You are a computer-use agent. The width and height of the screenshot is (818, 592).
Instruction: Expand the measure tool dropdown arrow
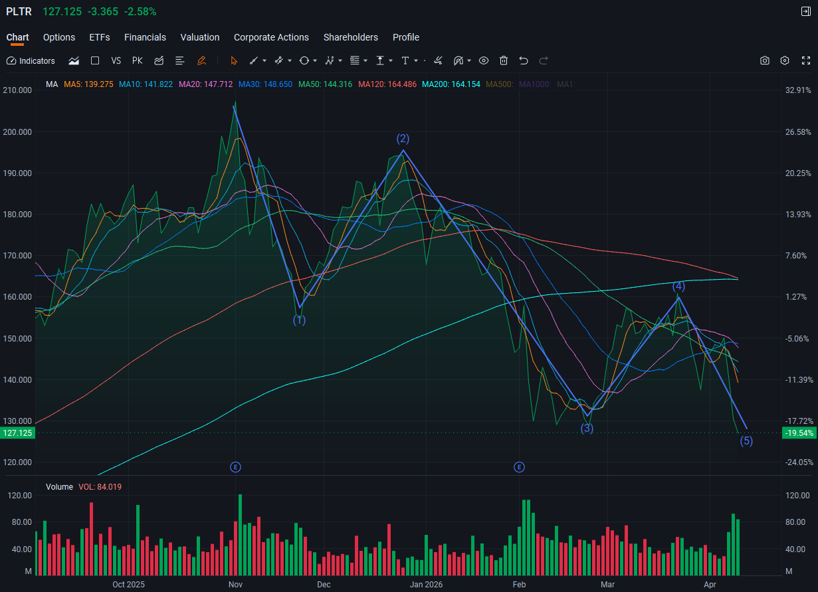pos(391,60)
